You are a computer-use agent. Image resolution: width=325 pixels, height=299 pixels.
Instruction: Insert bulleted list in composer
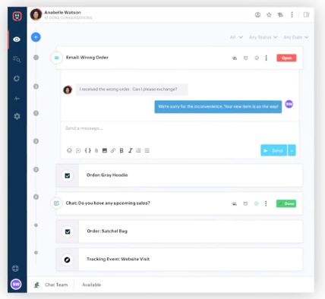click(147, 150)
